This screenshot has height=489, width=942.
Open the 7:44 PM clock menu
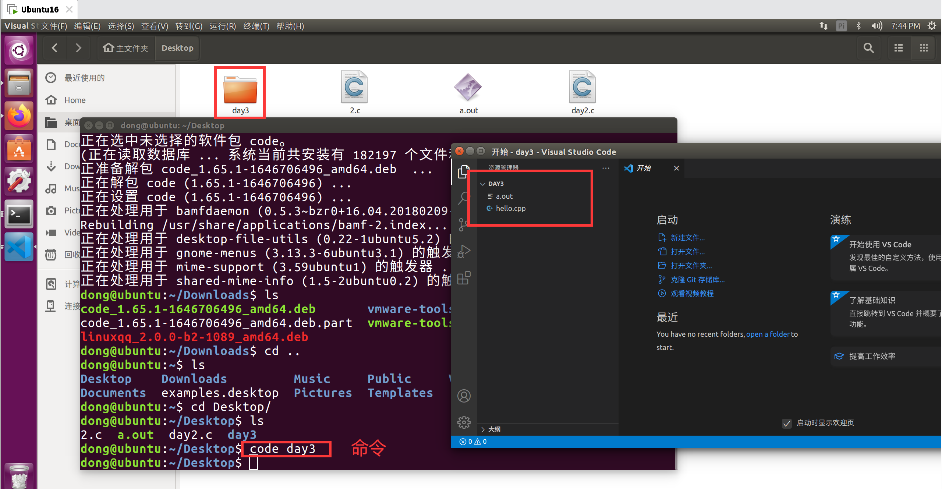pyautogui.click(x=905, y=26)
